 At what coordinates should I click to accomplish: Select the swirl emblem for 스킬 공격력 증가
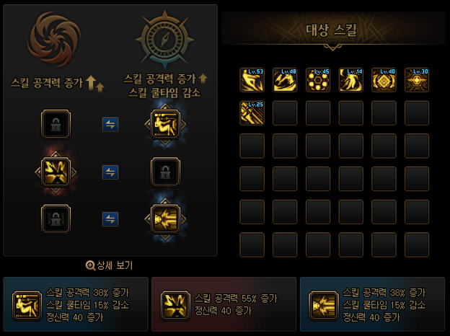click(x=54, y=39)
